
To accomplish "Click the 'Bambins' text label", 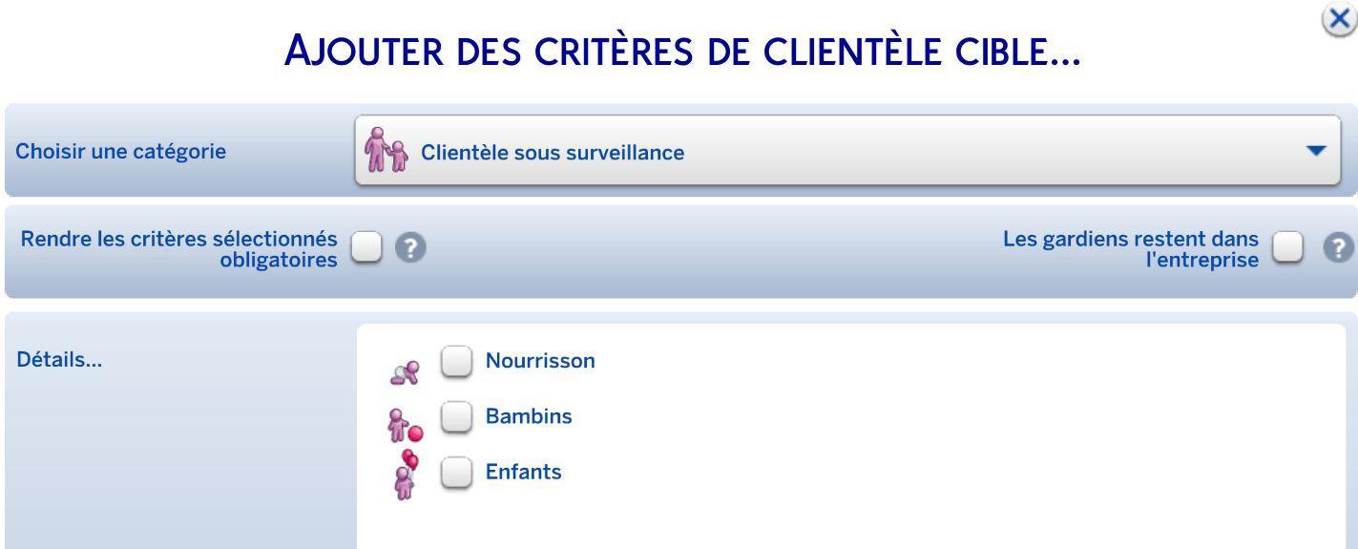I will [529, 416].
